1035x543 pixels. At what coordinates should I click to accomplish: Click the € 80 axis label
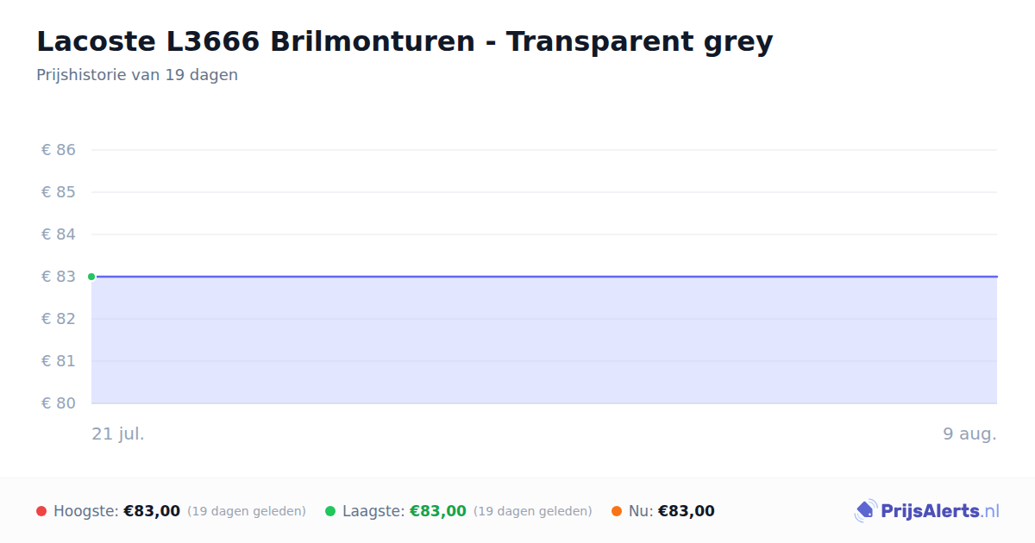coord(59,403)
